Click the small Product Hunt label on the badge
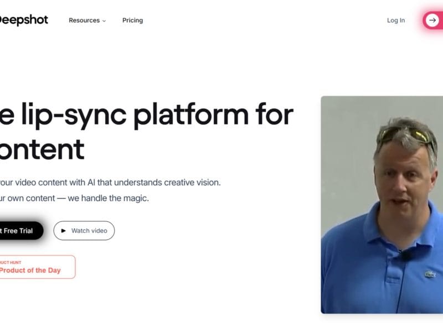Screen dimensions: 443x332 [x=10, y=262]
